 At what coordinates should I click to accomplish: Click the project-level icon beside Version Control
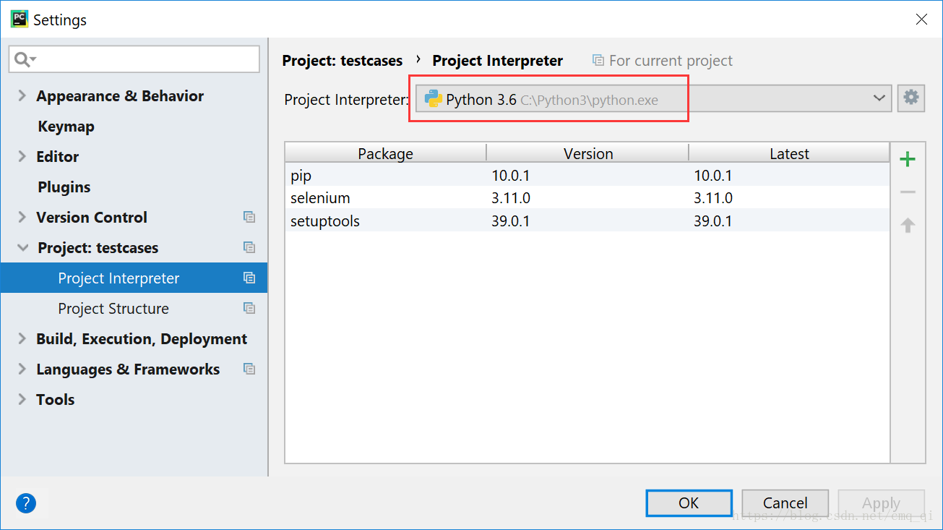[x=249, y=217]
